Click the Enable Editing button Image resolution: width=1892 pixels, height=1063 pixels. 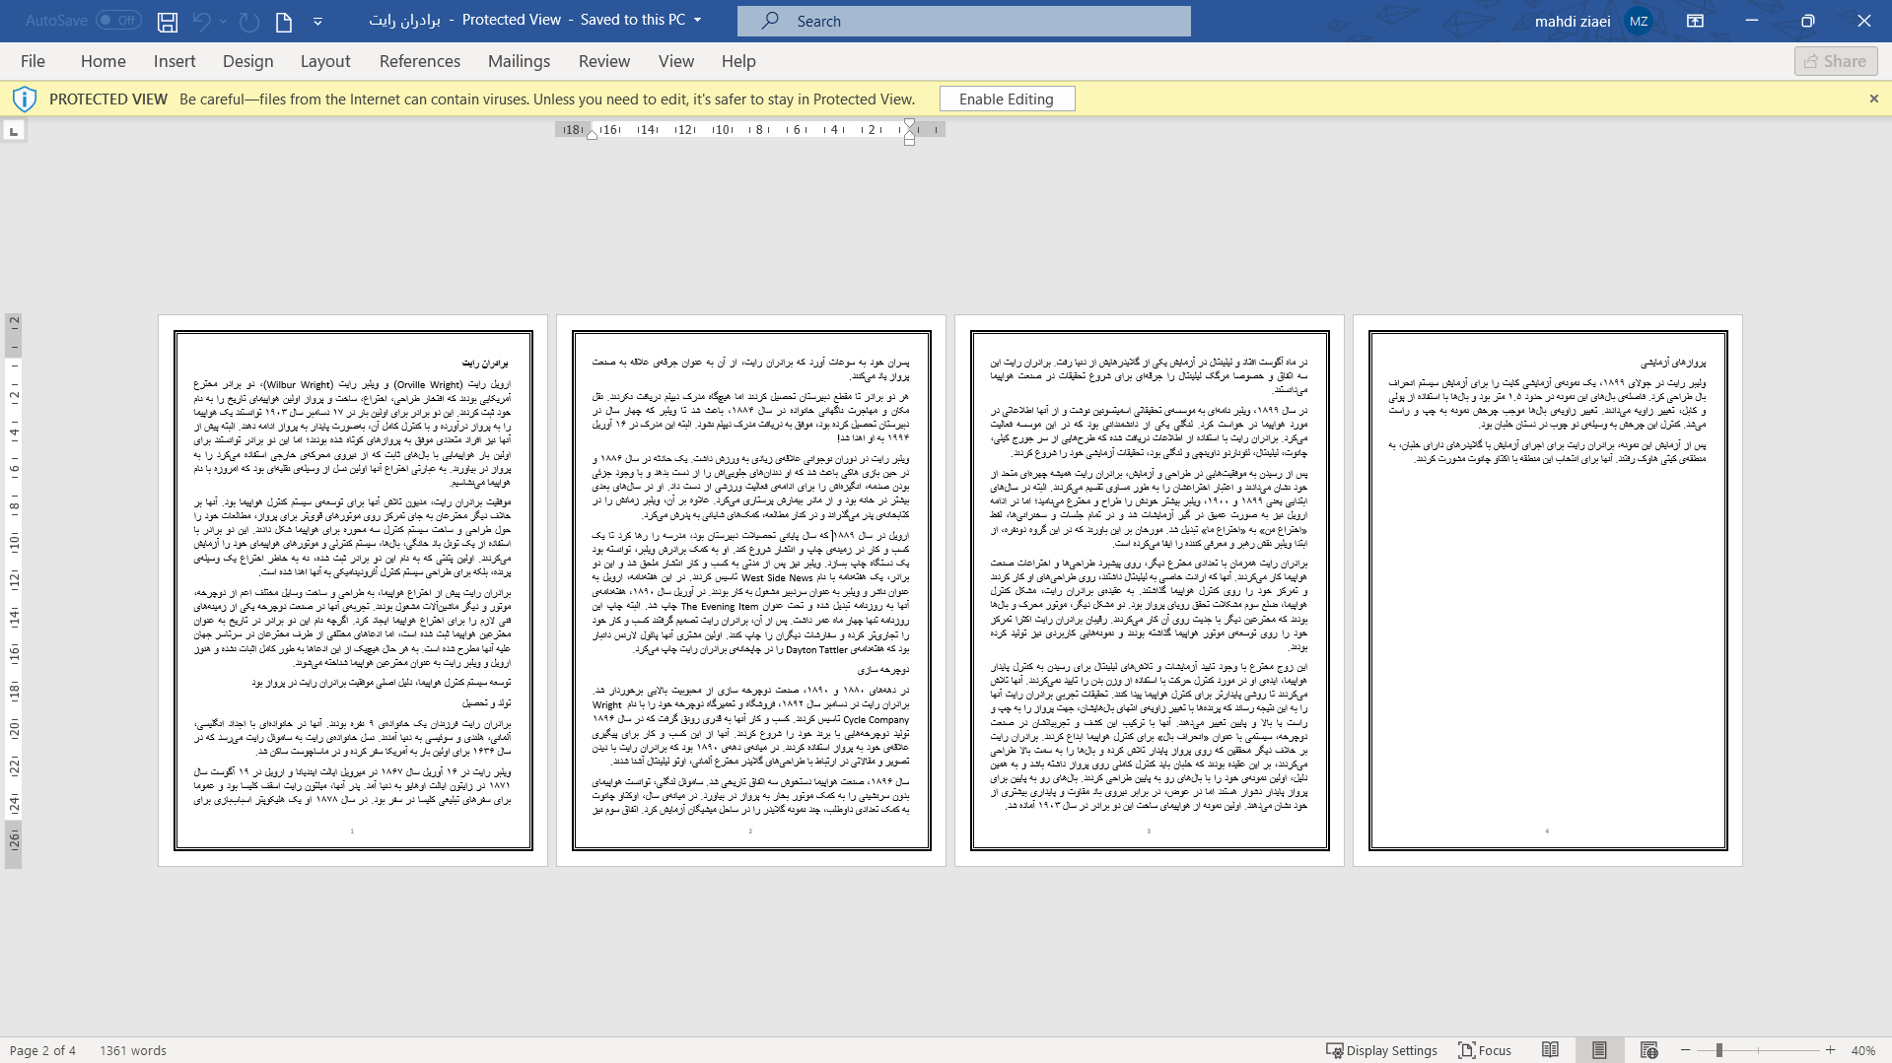pos(1007,99)
